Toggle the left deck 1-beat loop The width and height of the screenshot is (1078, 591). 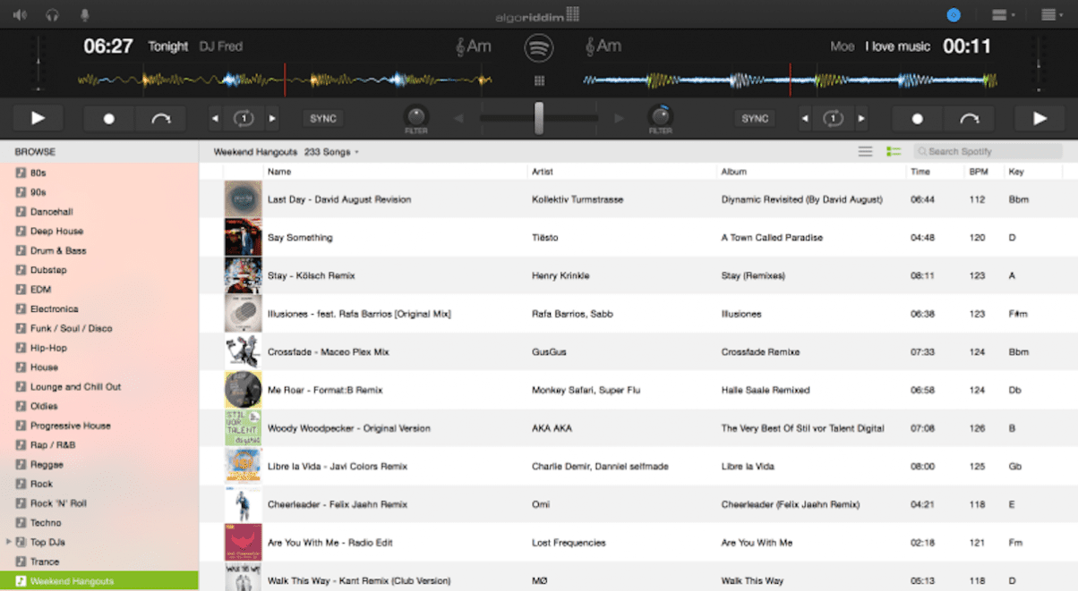point(244,118)
